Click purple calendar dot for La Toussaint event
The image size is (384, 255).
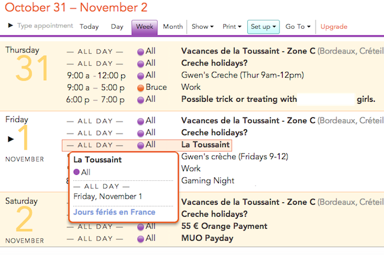click(x=140, y=145)
